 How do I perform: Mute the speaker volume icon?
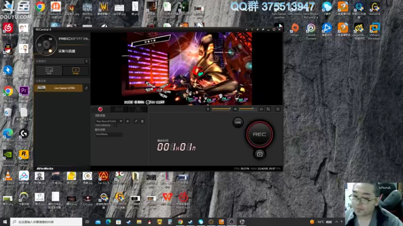pyautogui.click(x=235, y=109)
